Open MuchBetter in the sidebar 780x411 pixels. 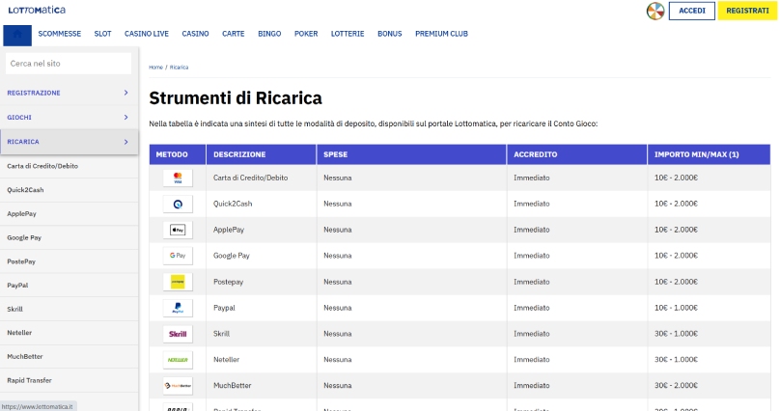(70, 356)
